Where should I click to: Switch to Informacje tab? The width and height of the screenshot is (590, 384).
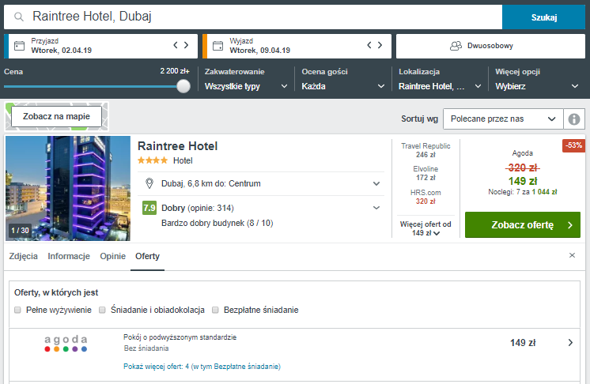[69, 256]
